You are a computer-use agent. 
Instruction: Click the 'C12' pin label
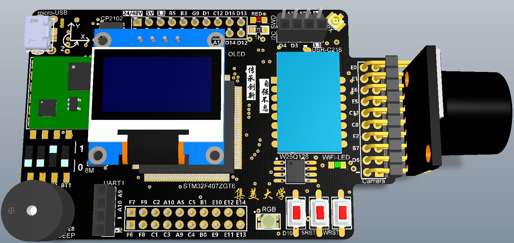(x=218, y=13)
